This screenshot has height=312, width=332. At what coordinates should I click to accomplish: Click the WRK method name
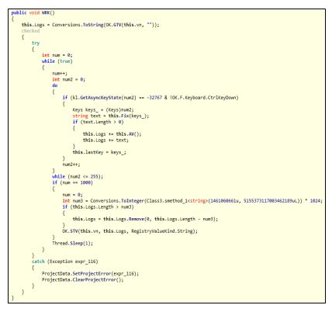[x=47, y=12]
